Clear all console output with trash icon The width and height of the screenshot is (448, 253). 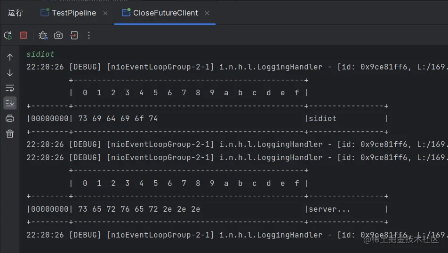pyautogui.click(x=10, y=134)
